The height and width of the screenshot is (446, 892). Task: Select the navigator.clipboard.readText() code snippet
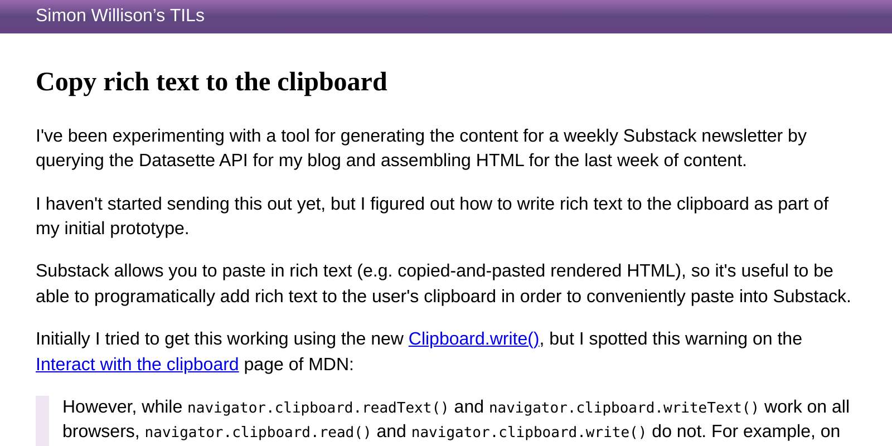(x=318, y=408)
